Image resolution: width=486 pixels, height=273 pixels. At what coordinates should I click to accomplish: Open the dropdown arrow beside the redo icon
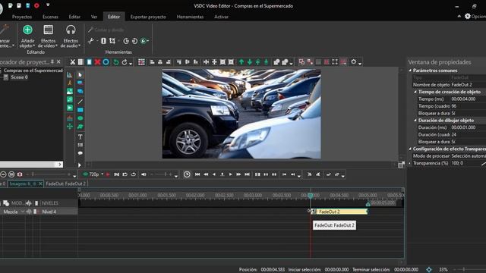(131, 64)
